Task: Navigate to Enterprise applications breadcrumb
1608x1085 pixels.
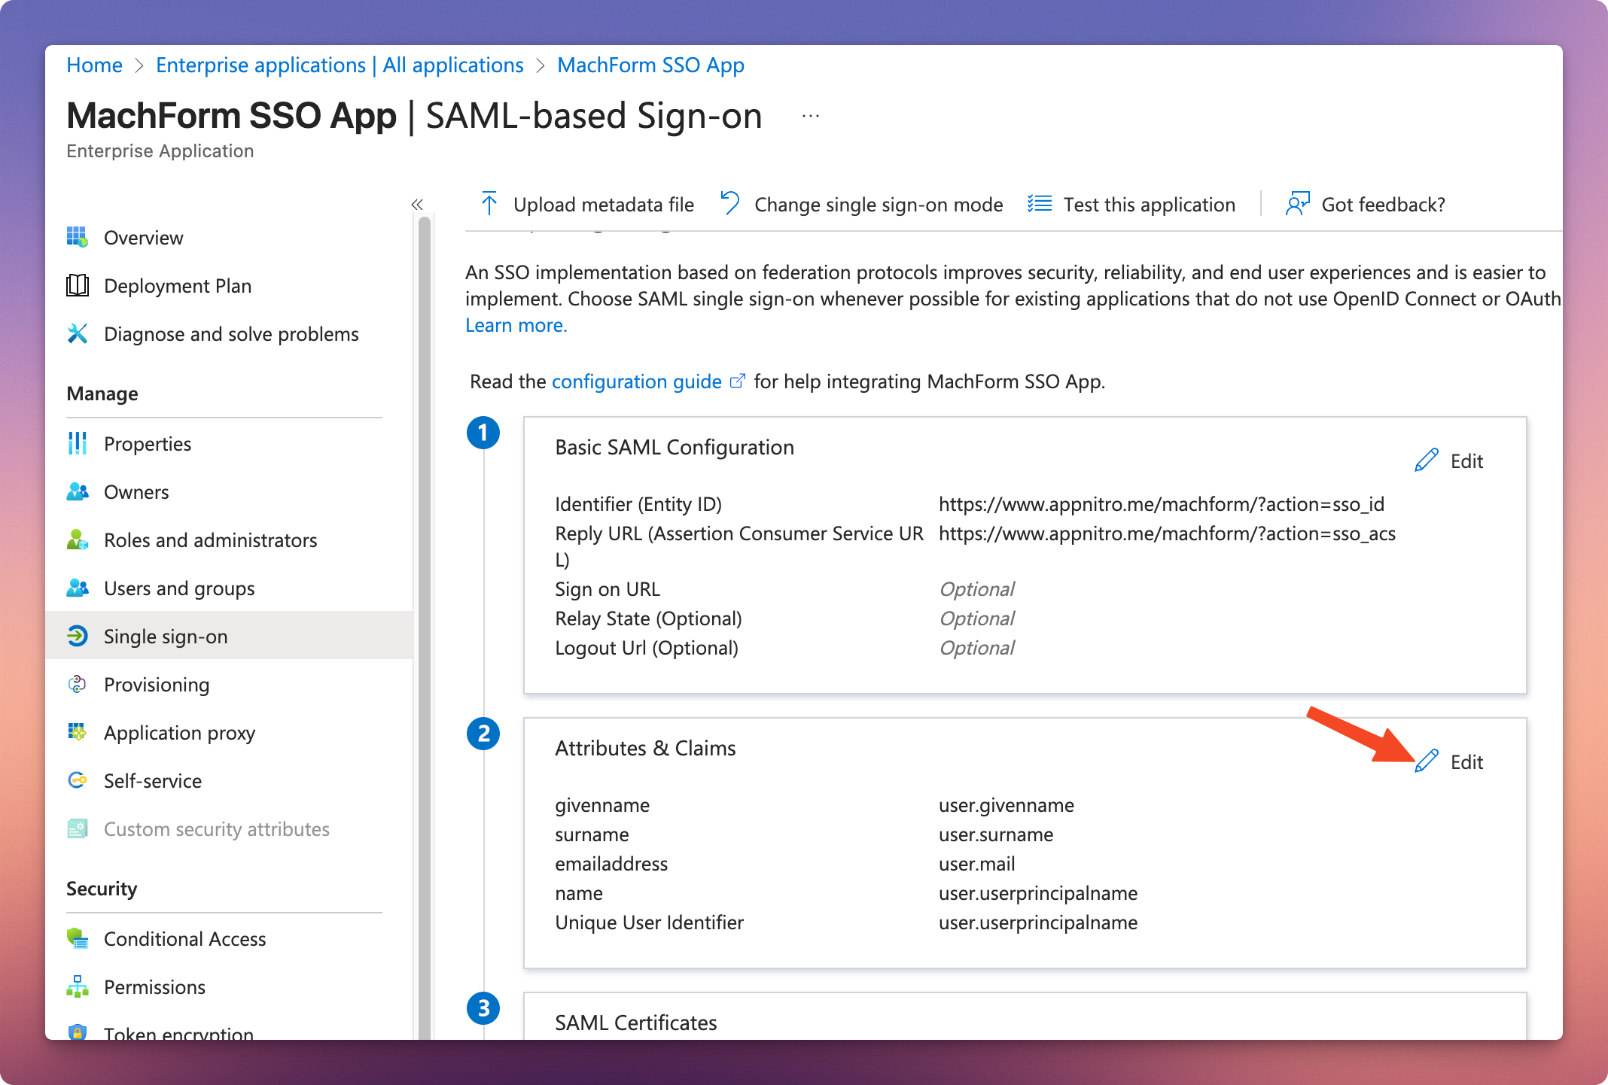Action: coord(340,65)
